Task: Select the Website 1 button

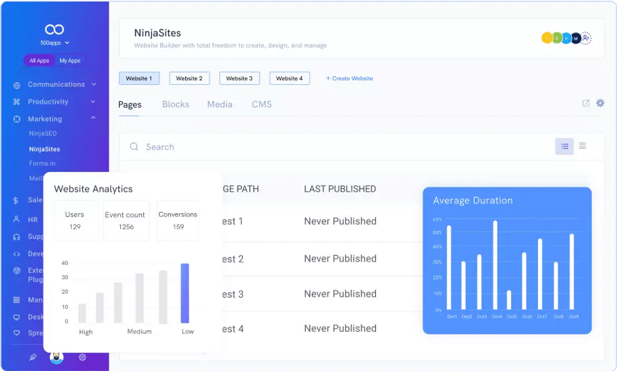Action: (139, 78)
